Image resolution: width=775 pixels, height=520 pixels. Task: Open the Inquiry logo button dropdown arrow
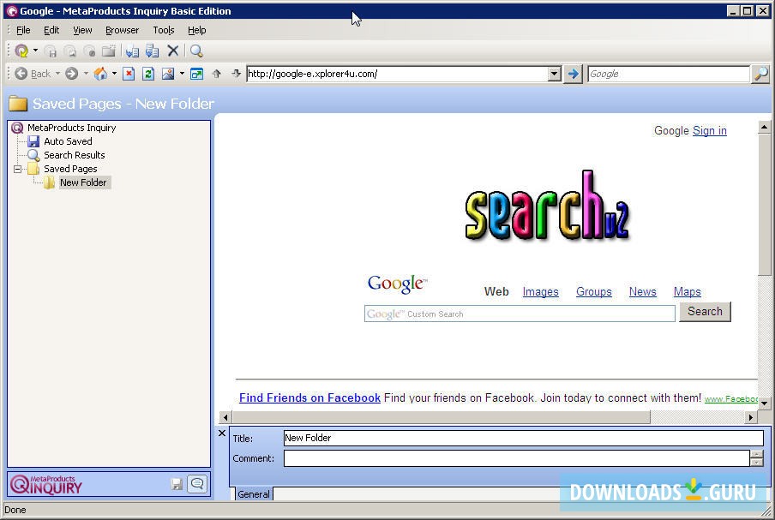coord(35,51)
